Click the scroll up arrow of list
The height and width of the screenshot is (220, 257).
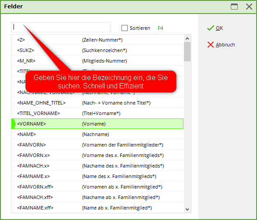187,39
